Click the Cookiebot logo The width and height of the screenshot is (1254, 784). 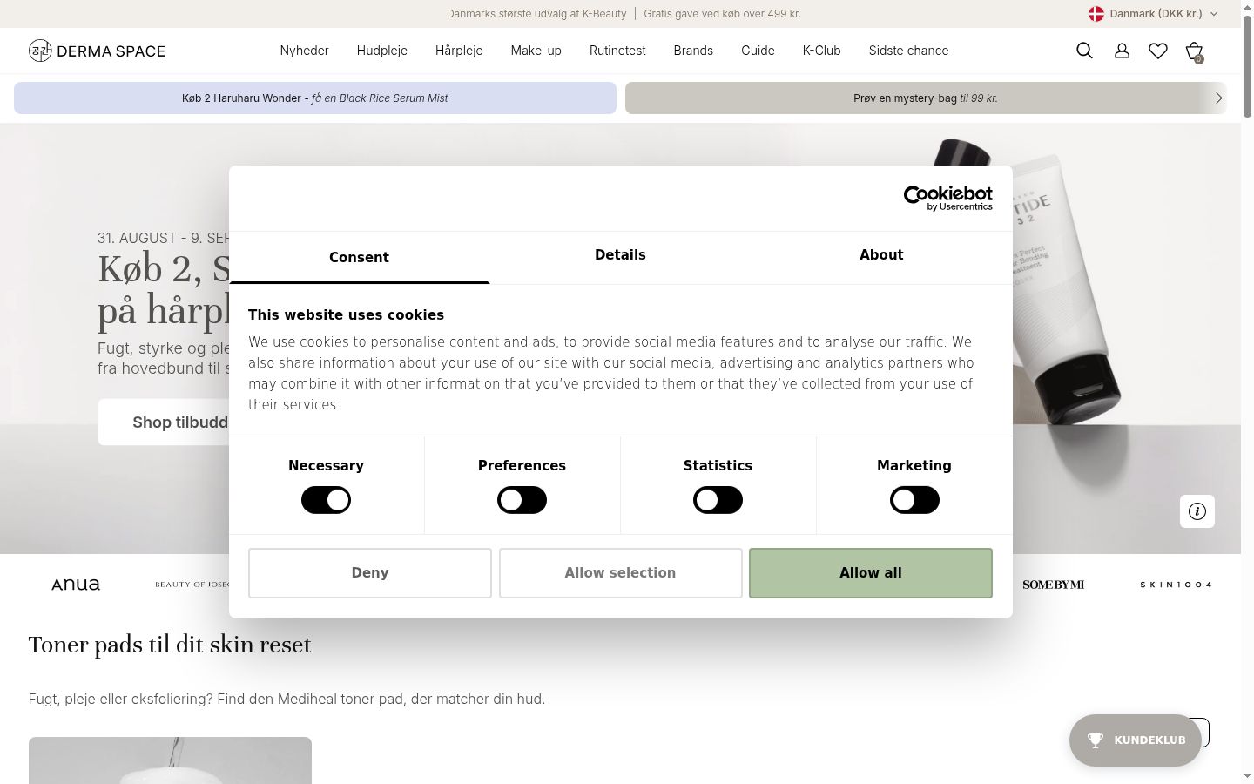tap(947, 198)
